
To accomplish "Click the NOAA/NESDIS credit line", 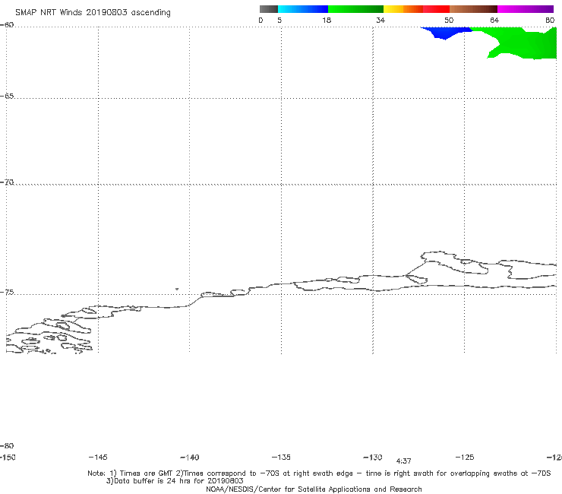I will [314, 489].
